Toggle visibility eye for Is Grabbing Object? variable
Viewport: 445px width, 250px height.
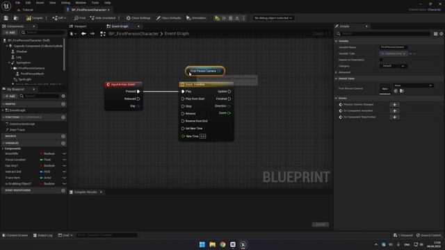65,183
